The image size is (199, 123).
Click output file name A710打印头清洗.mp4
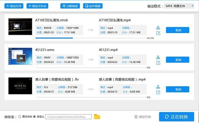tap(115, 20)
